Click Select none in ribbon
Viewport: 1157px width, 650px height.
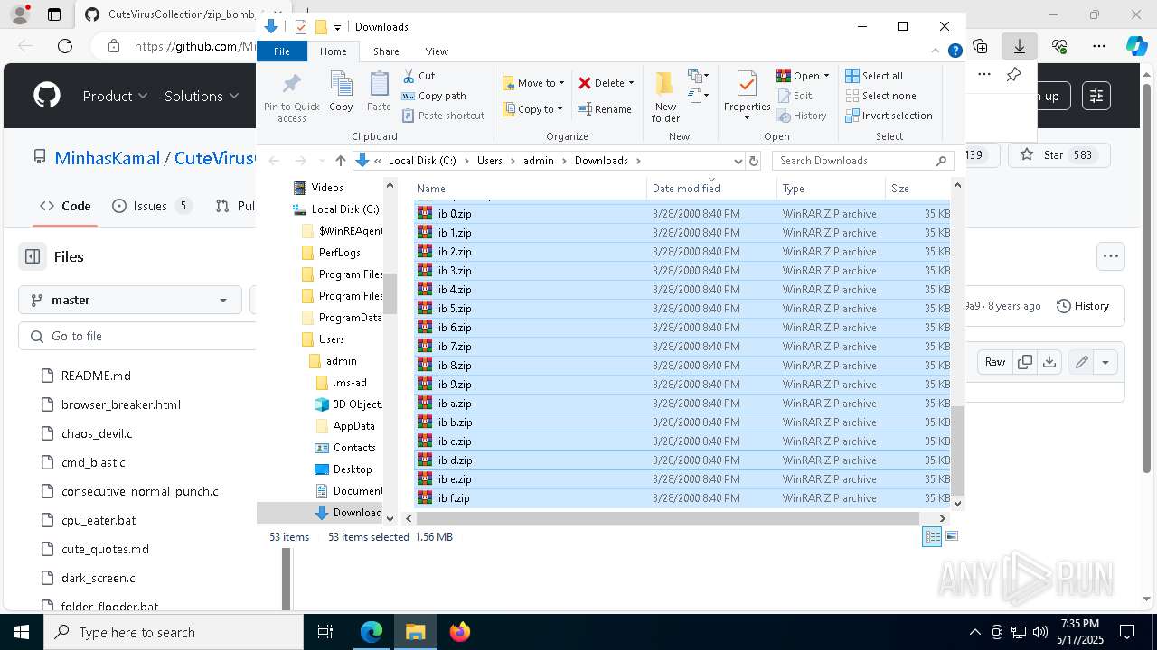[x=881, y=96]
